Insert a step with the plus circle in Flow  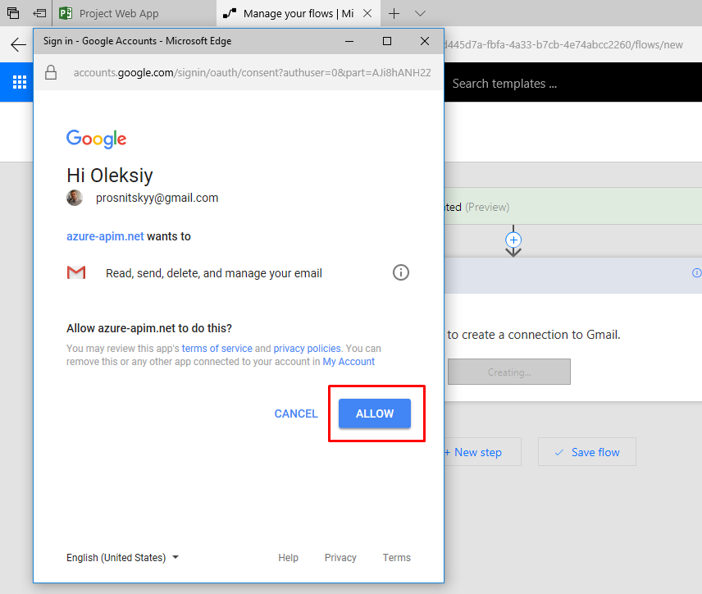(x=513, y=240)
